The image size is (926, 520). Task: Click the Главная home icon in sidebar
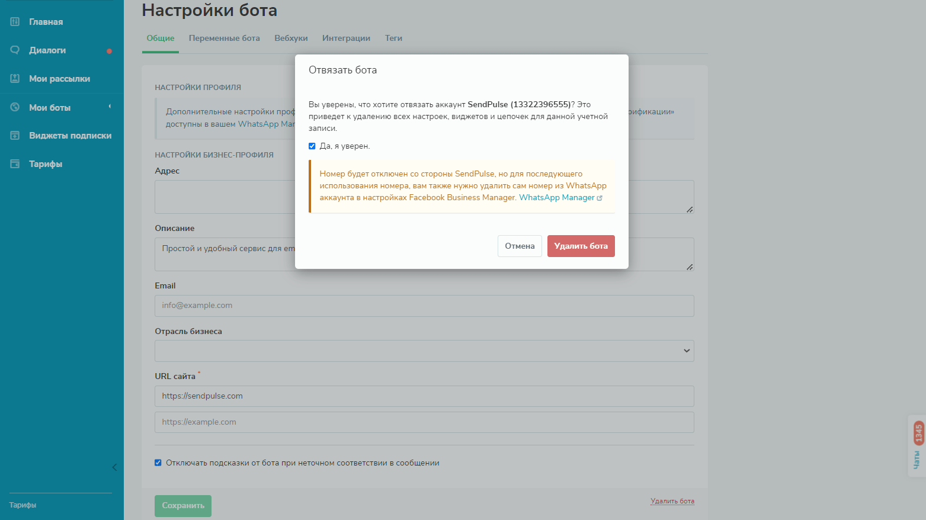click(x=15, y=22)
